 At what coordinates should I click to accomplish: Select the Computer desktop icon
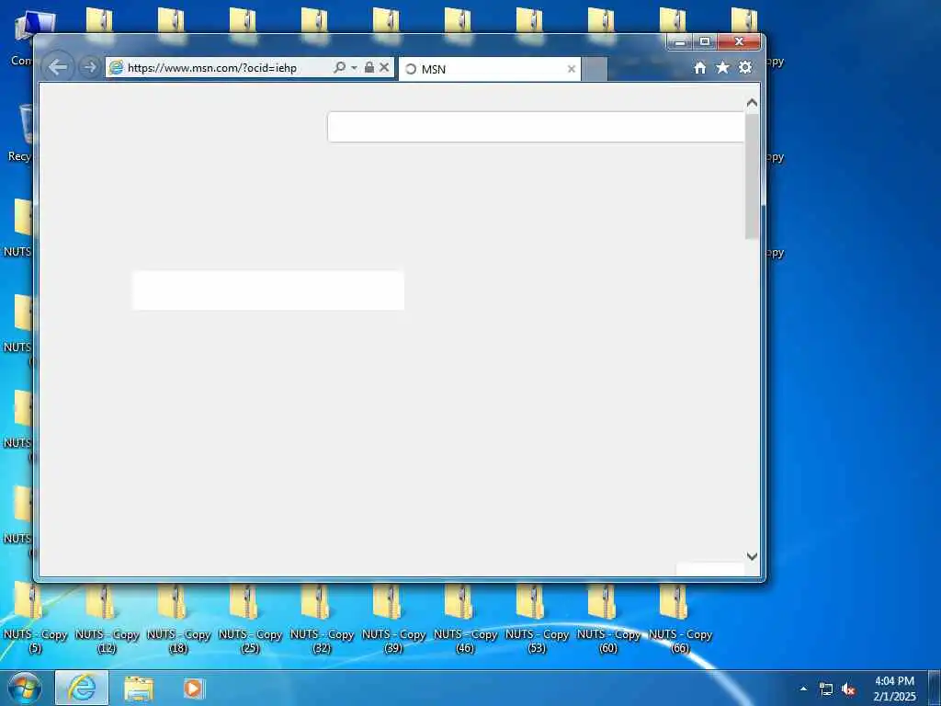click(22, 37)
